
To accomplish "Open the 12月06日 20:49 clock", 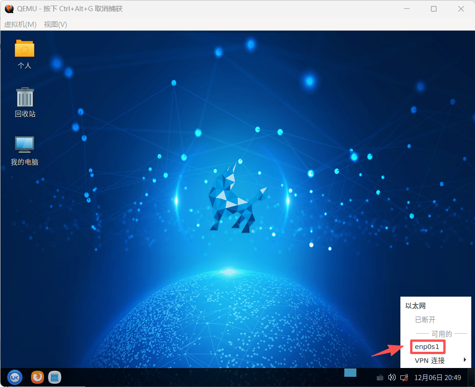I will 437,378.
